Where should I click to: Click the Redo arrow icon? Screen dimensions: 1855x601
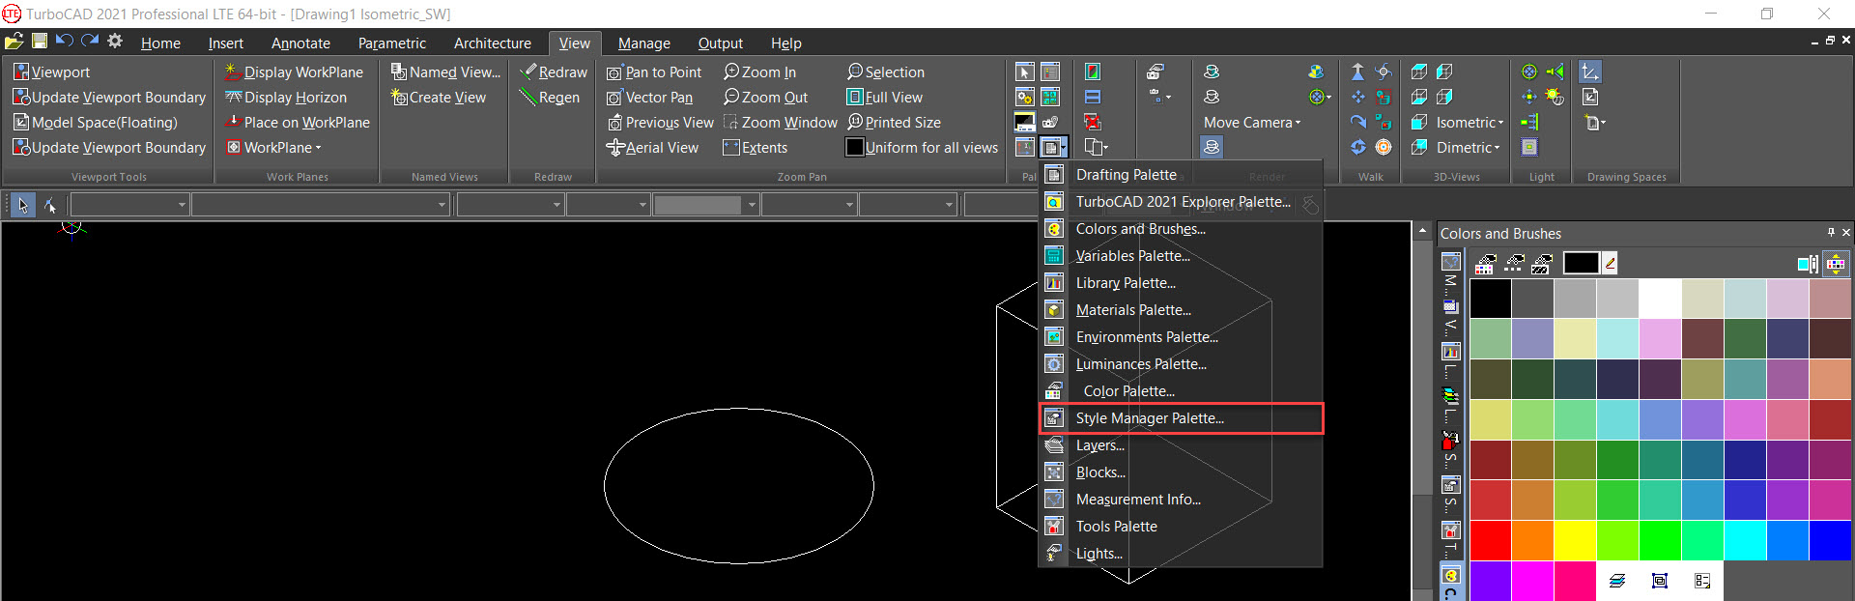pos(90,41)
